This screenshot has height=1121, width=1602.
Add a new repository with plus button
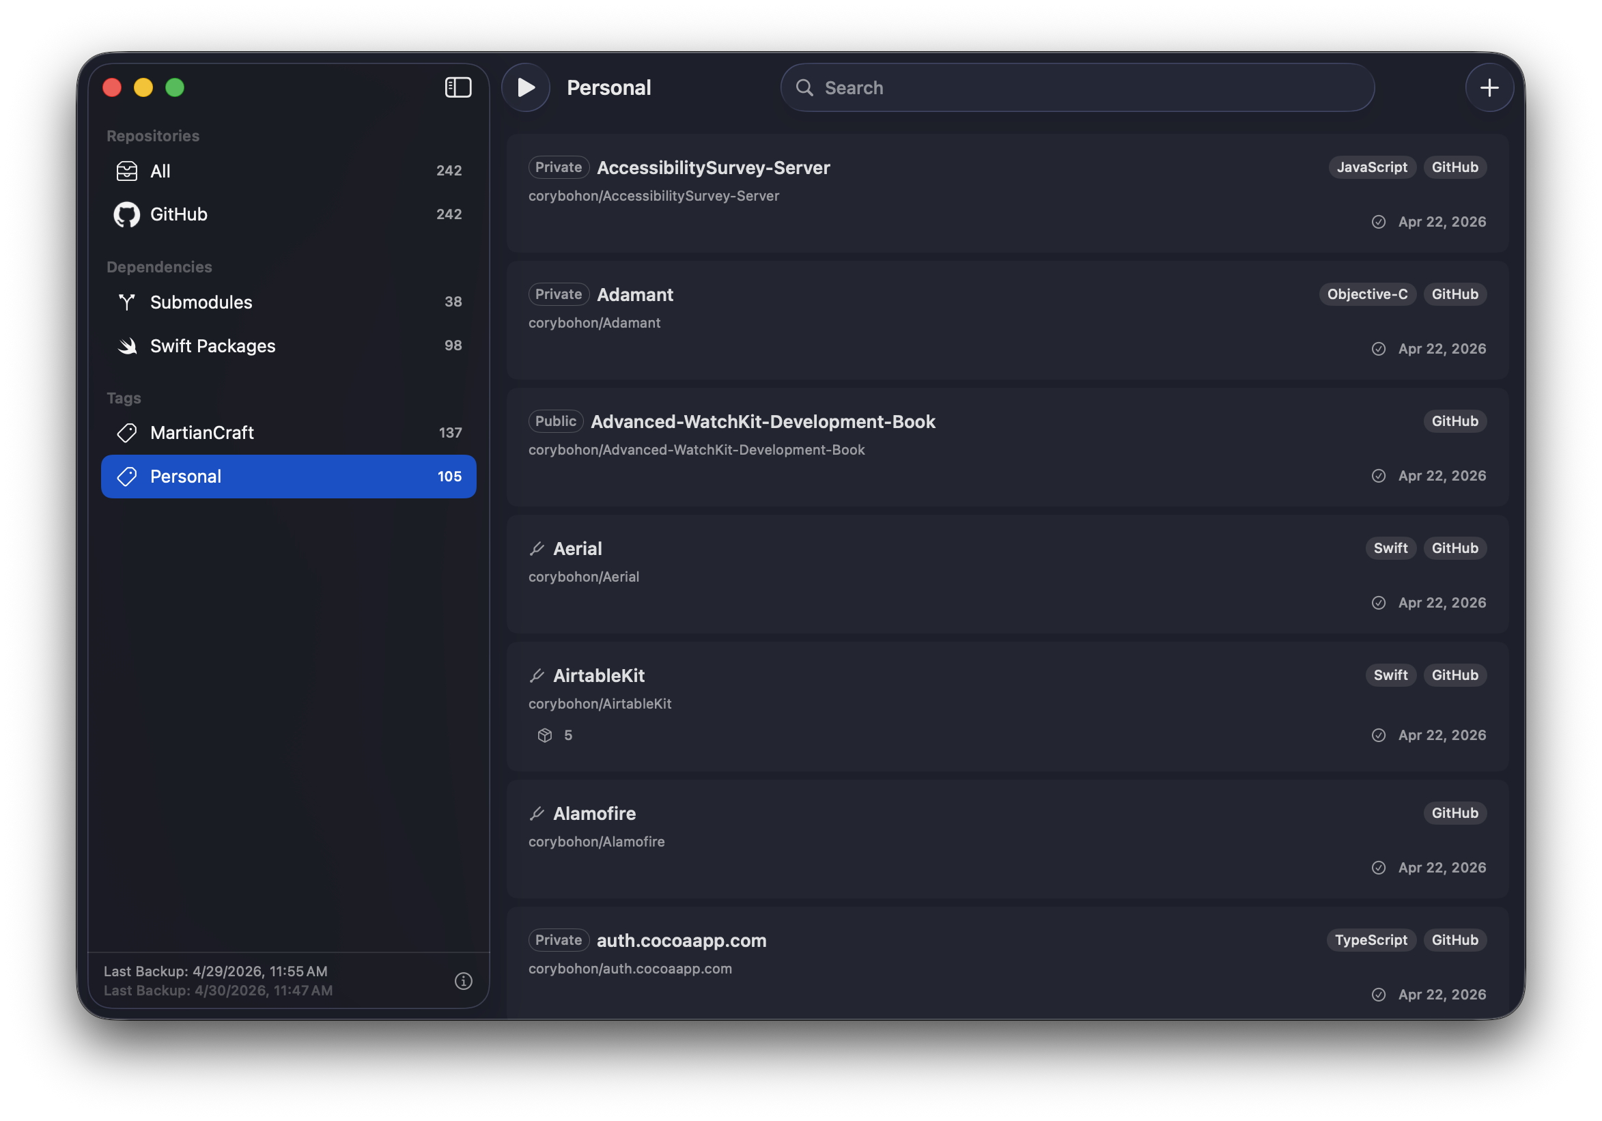[1489, 87]
